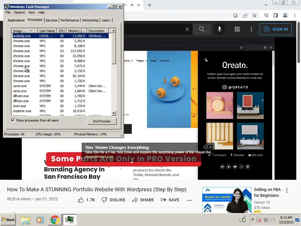The width and height of the screenshot is (301, 226).
Task: Sort processes by Memory column header
Action: pyautogui.click(x=76, y=31)
